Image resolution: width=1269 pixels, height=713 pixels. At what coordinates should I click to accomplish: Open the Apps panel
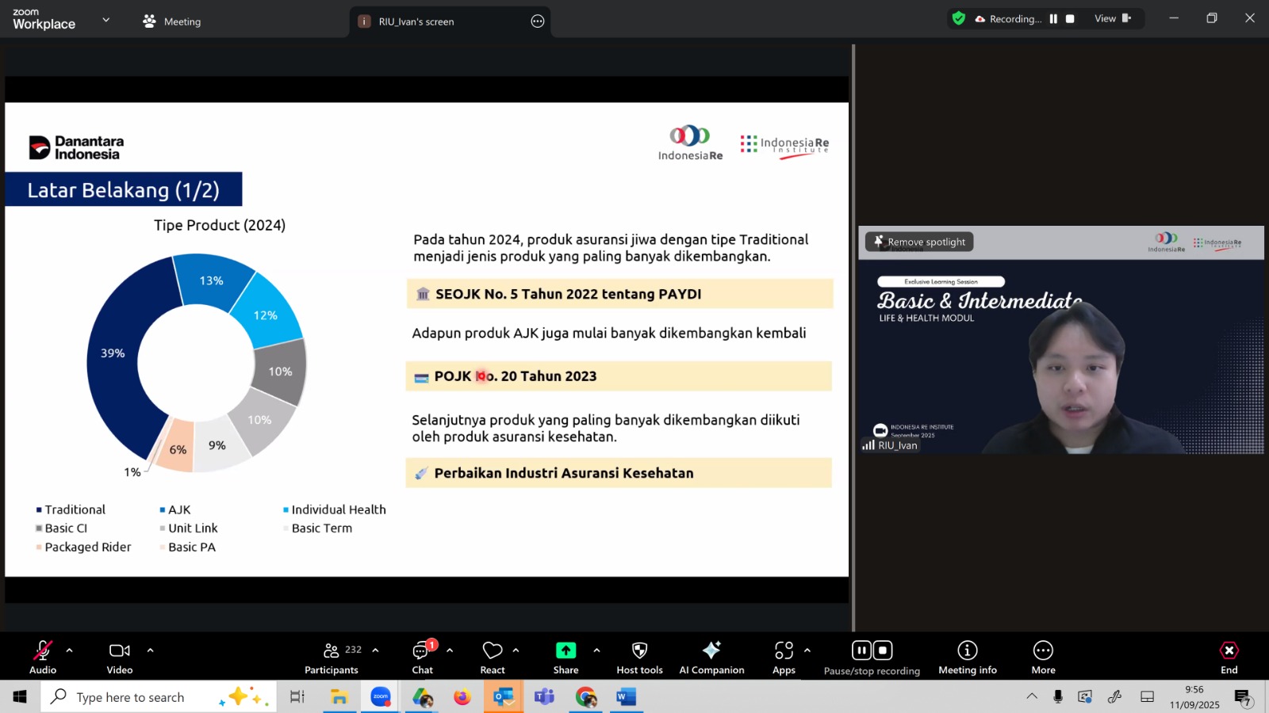click(x=784, y=657)
